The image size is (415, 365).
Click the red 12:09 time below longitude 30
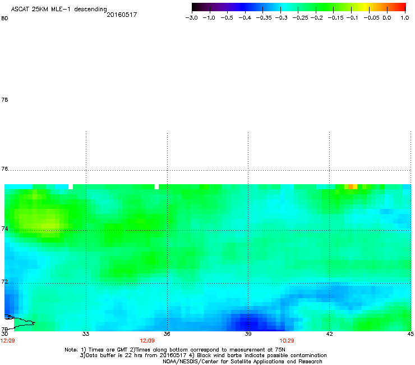(x=8, y=341)
